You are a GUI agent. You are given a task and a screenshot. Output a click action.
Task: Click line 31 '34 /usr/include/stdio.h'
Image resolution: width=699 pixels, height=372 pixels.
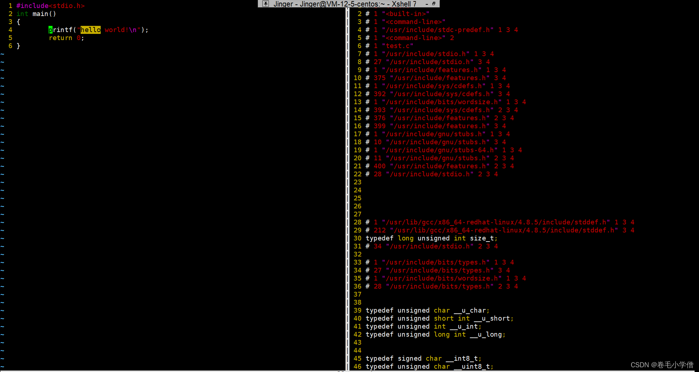pyautogui.click(x=432, y=246)
